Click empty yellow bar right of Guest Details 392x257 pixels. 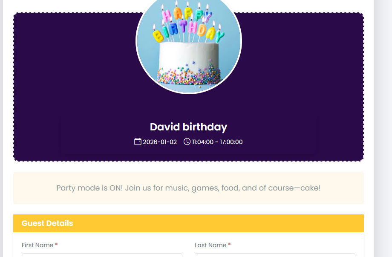click(256, 223)
